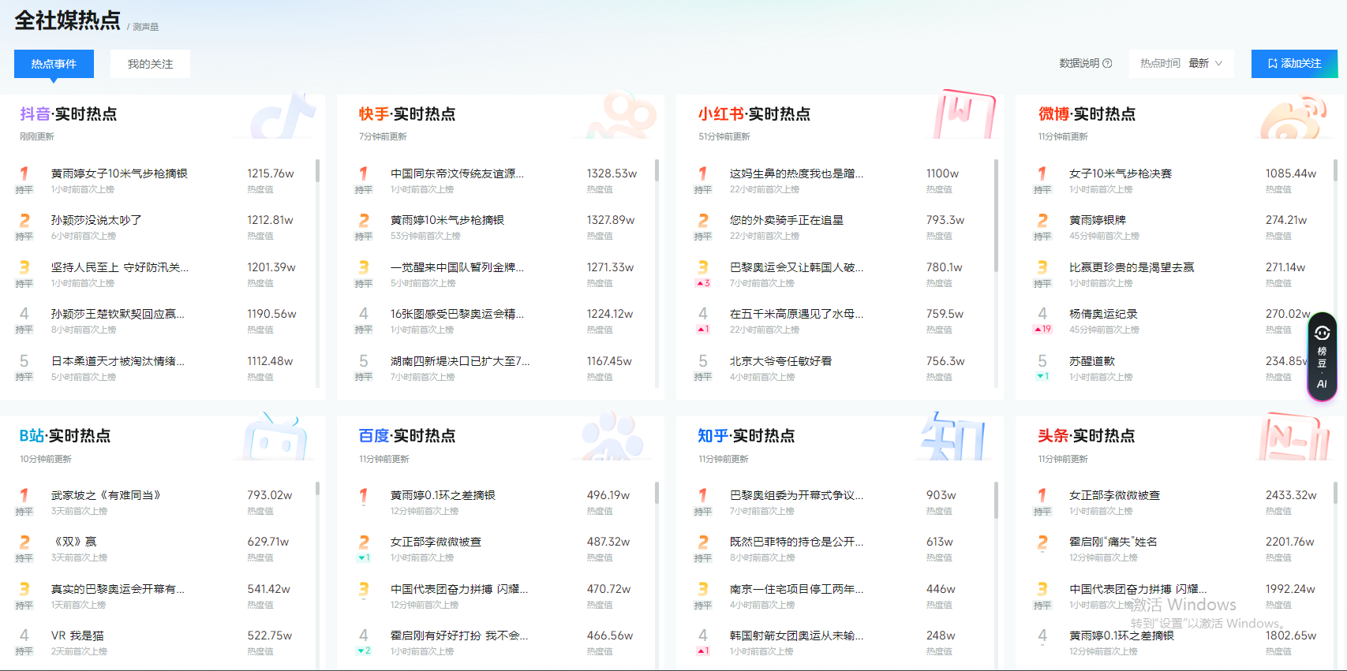Open 微博 topic 女子10米气步枪决赛

[1121, 173]
